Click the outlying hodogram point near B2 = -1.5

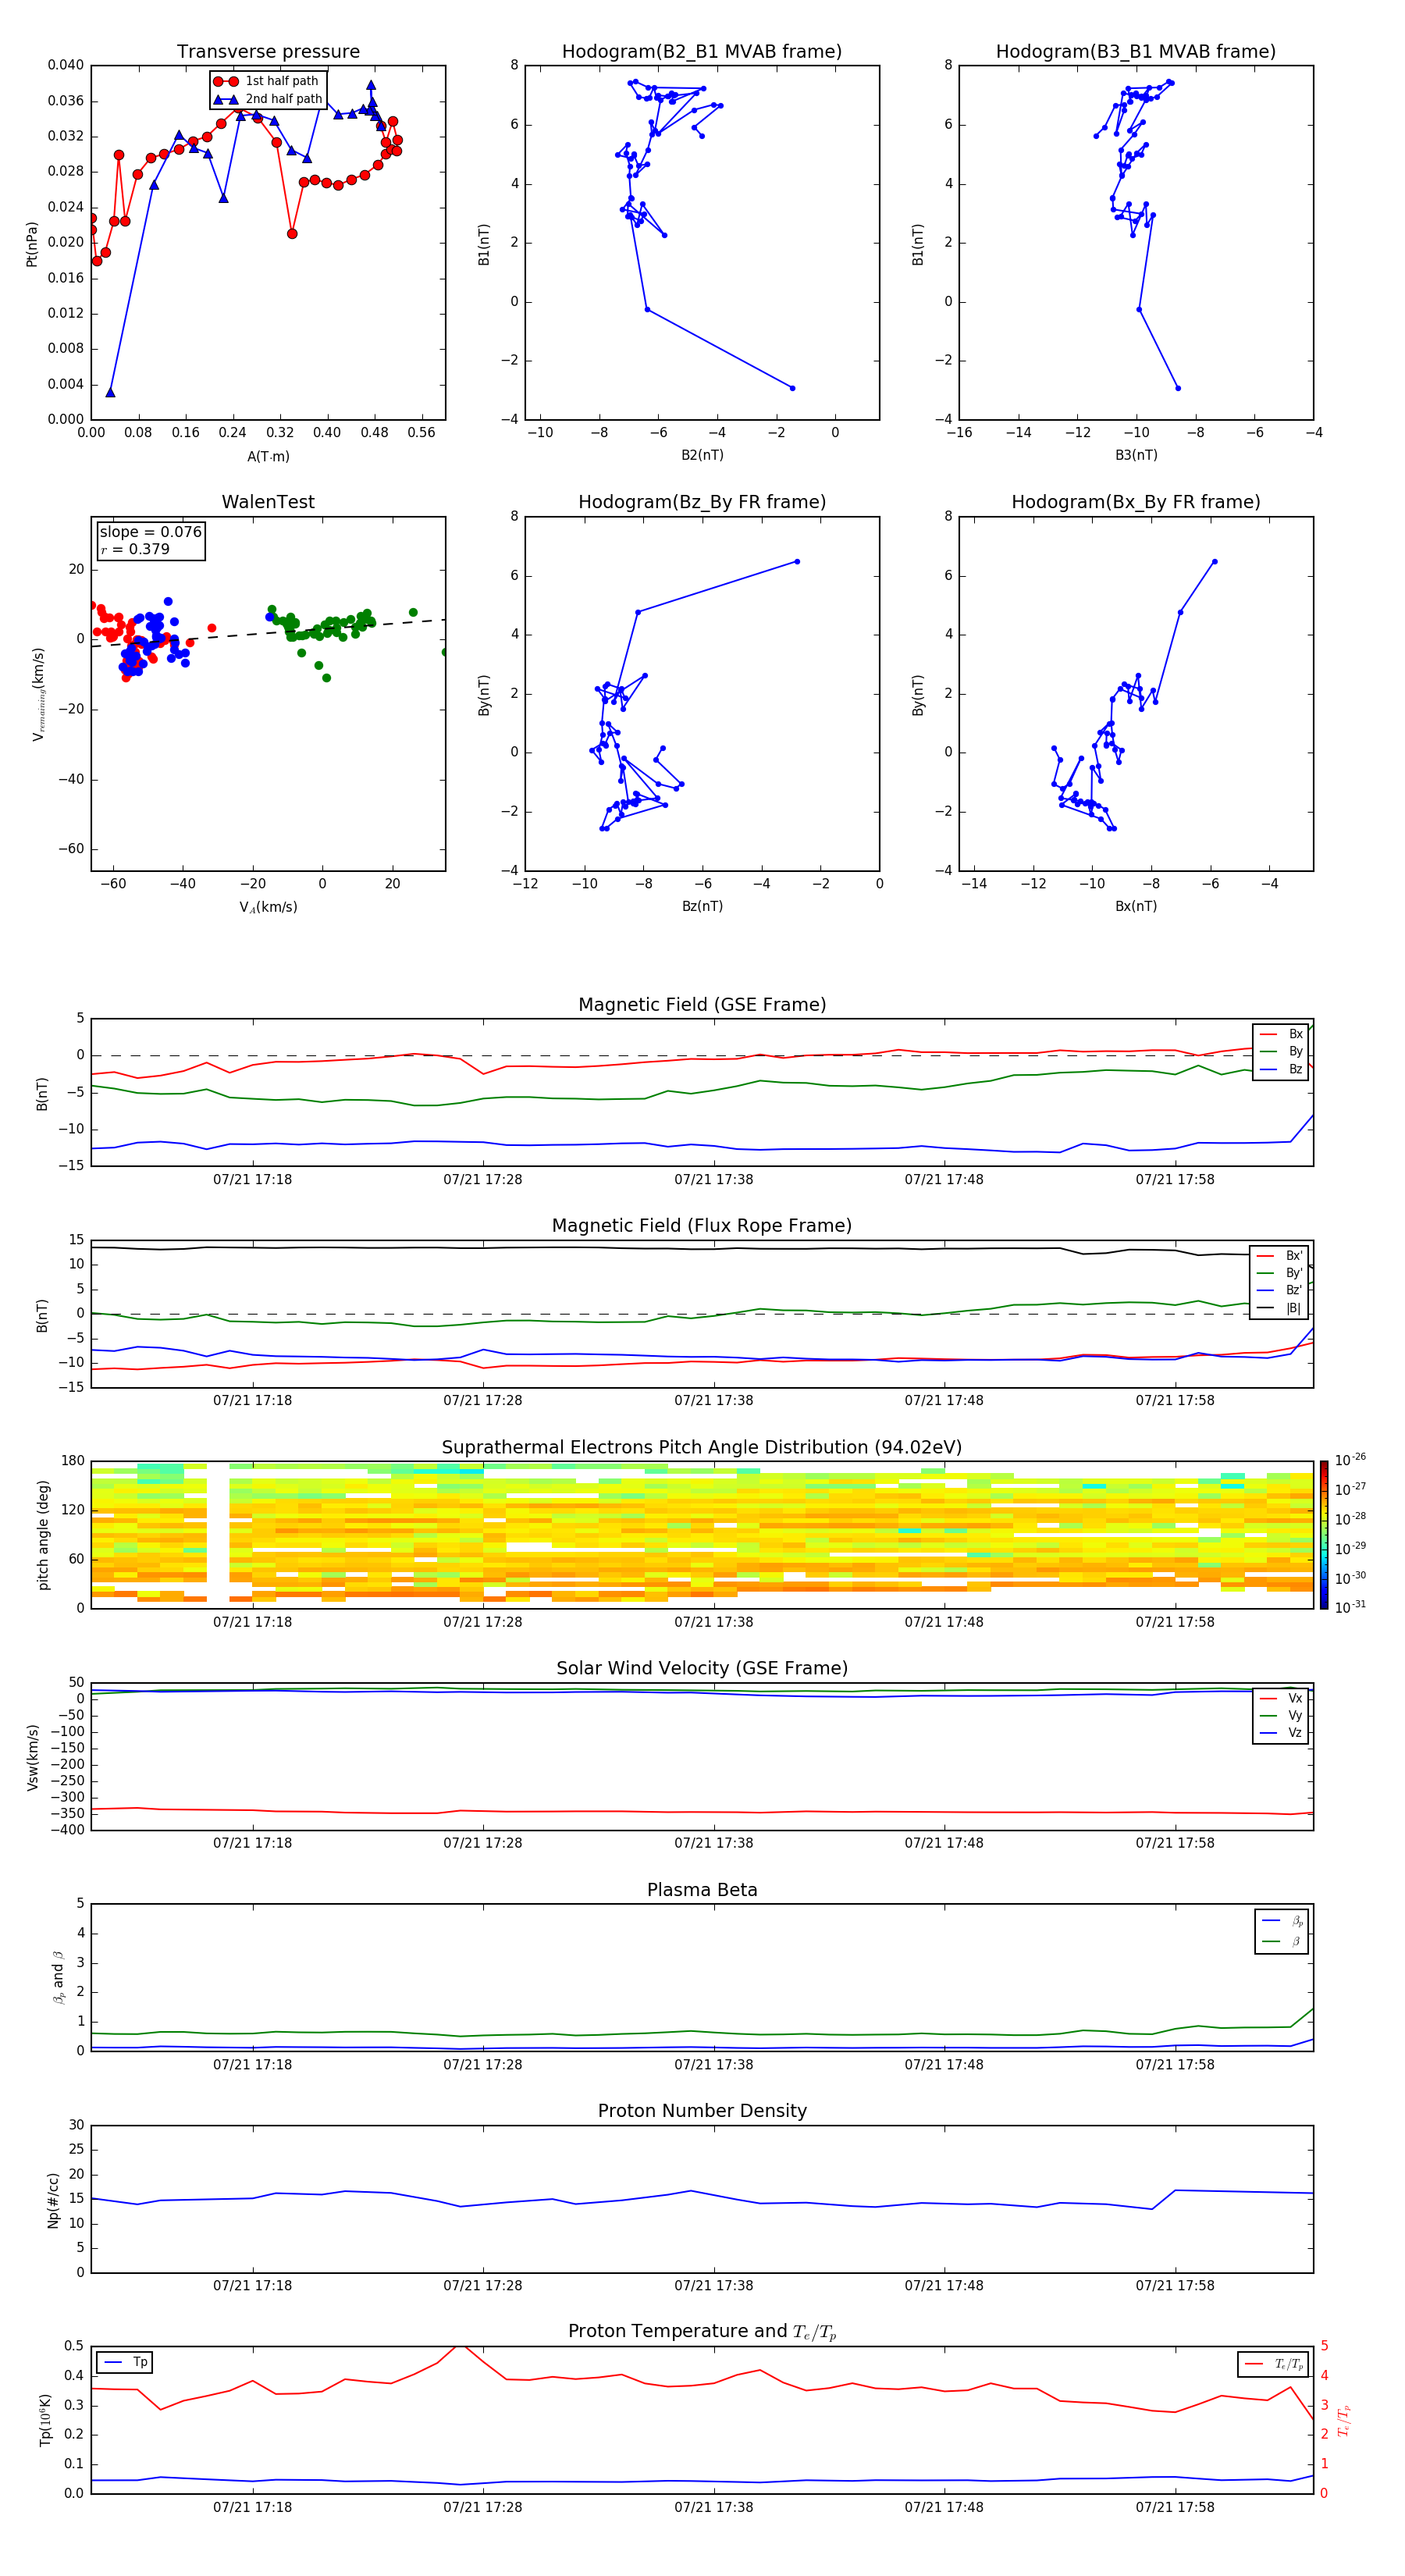click(792, 388)
